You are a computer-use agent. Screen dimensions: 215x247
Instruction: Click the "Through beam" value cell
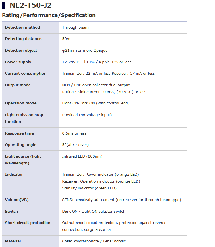[75, 28]
